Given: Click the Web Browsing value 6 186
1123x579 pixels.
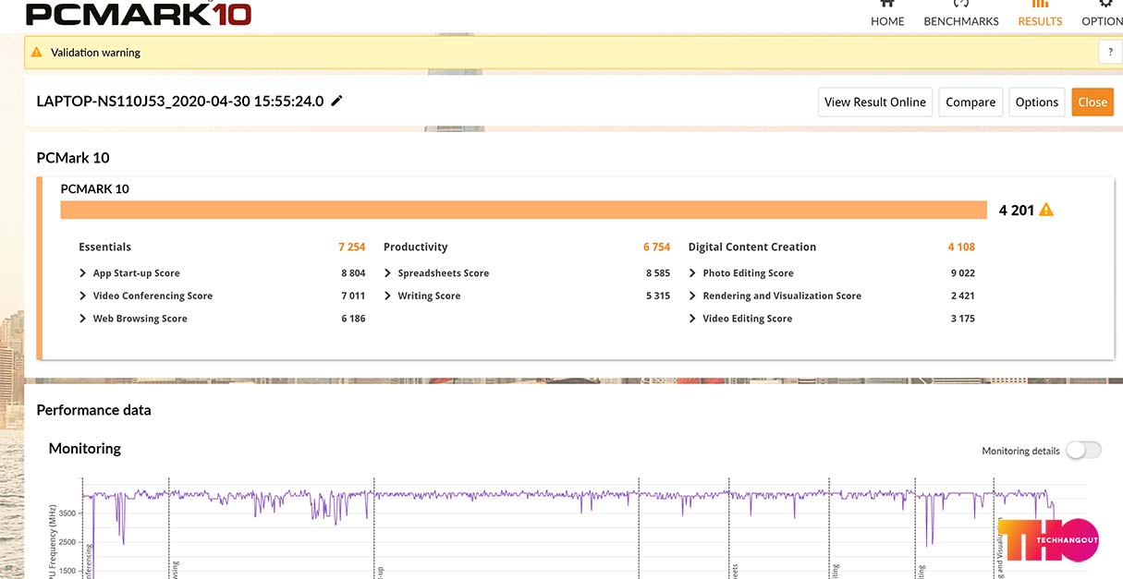Looking at the screenshot, I should [x=353, y=319].
